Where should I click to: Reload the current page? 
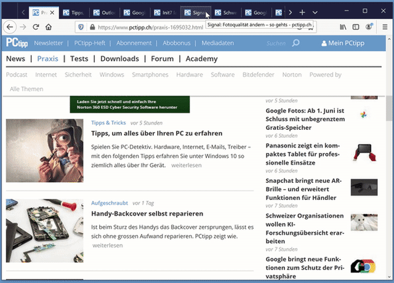[36, 27]
